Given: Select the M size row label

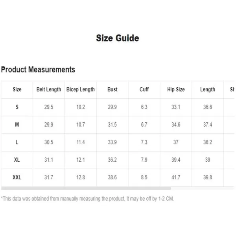Looking at the screenshot, I should 17,125.
